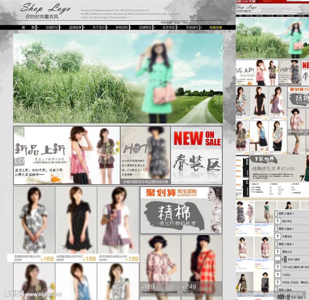Open the 店铺评分 navigation item
The image size is (309, 300).
tap(52, 27)
